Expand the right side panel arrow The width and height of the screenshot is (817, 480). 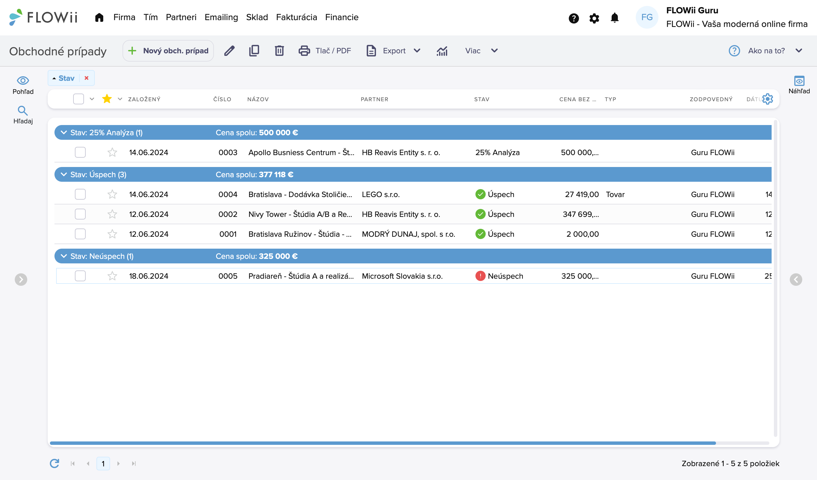796,279
